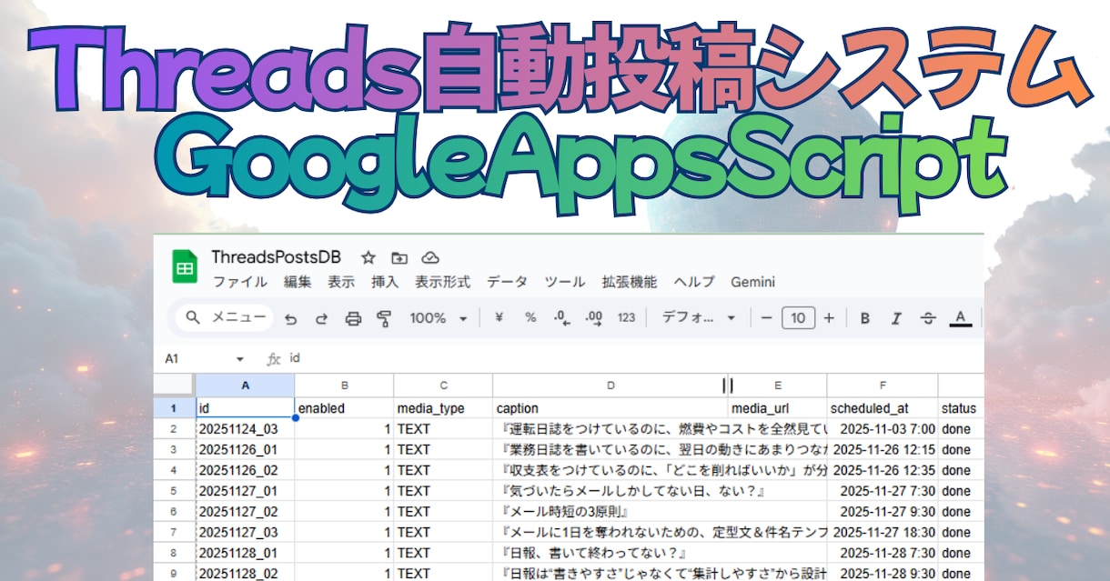
Task: Click the ThreadsPostsDB document title
Action: click(277, 257)
